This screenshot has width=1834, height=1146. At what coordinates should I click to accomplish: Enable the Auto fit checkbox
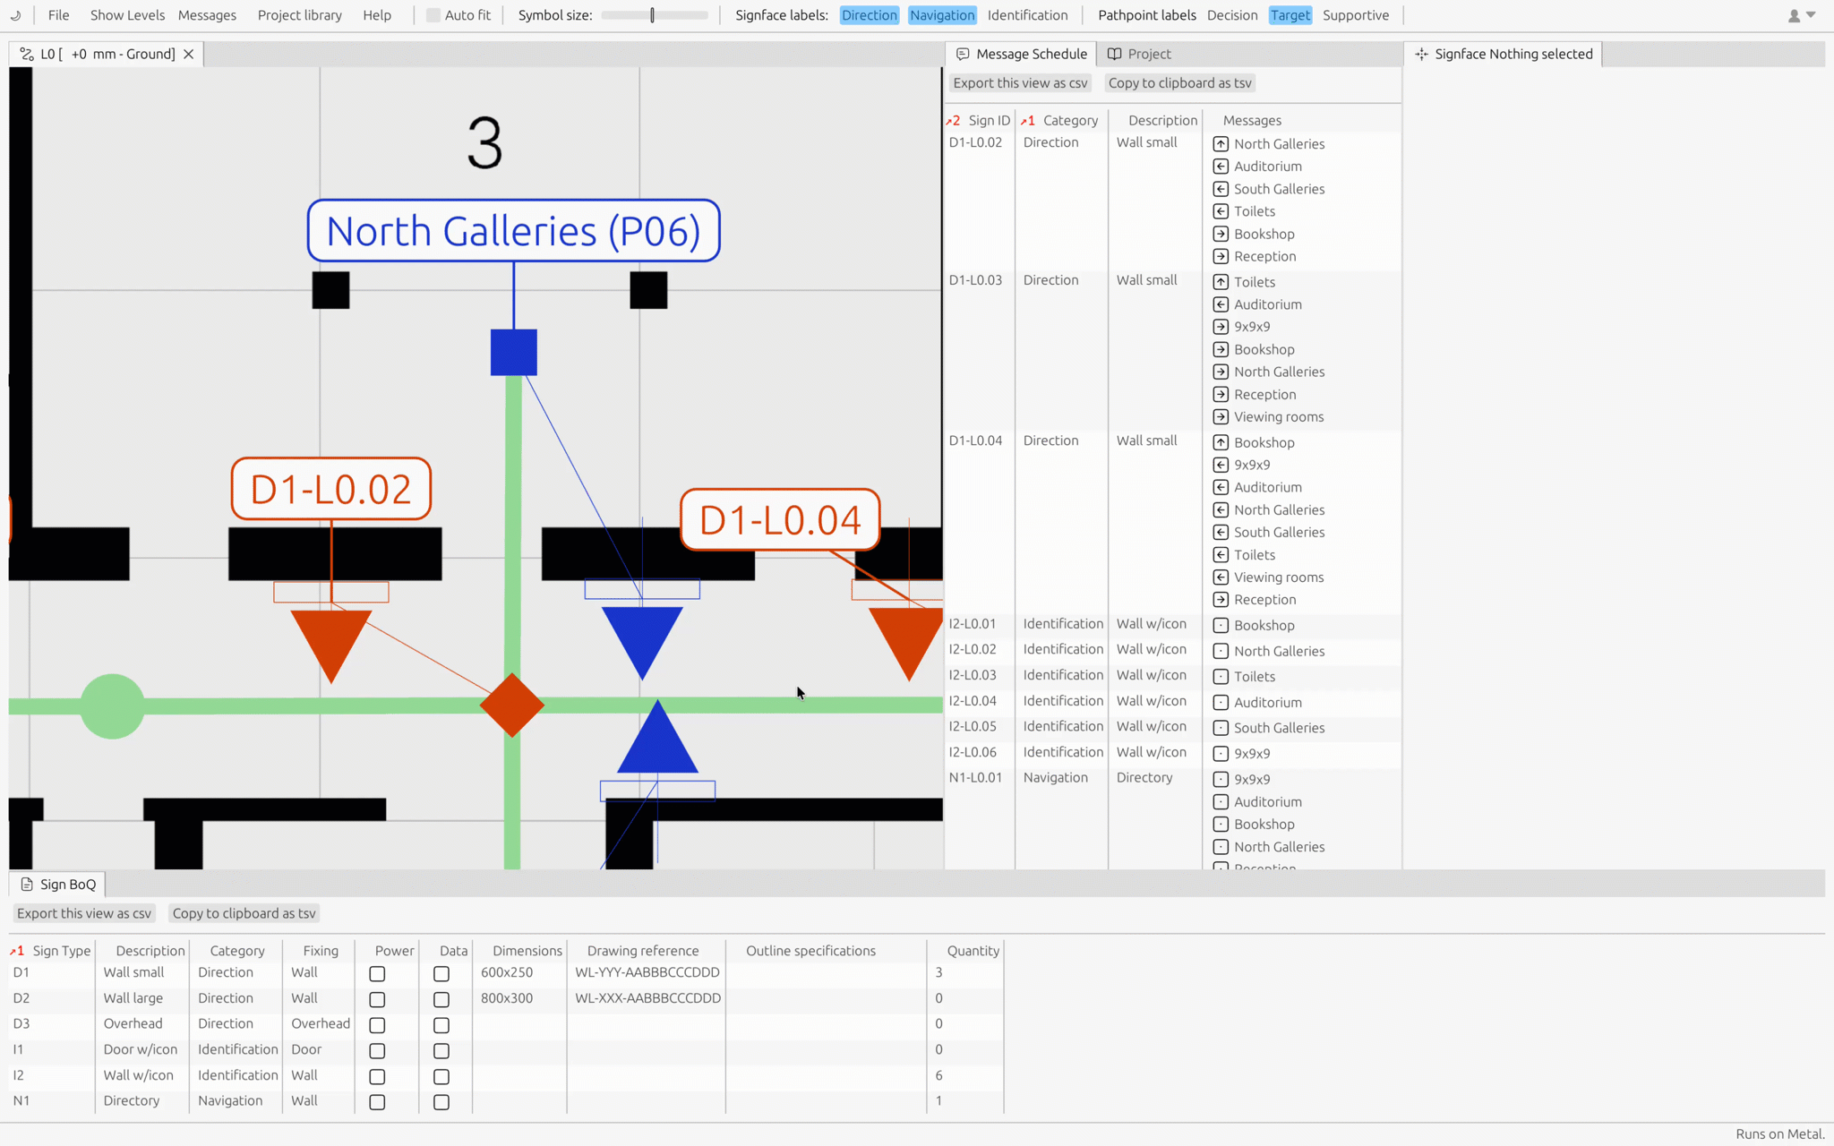[x=433, y=15]
